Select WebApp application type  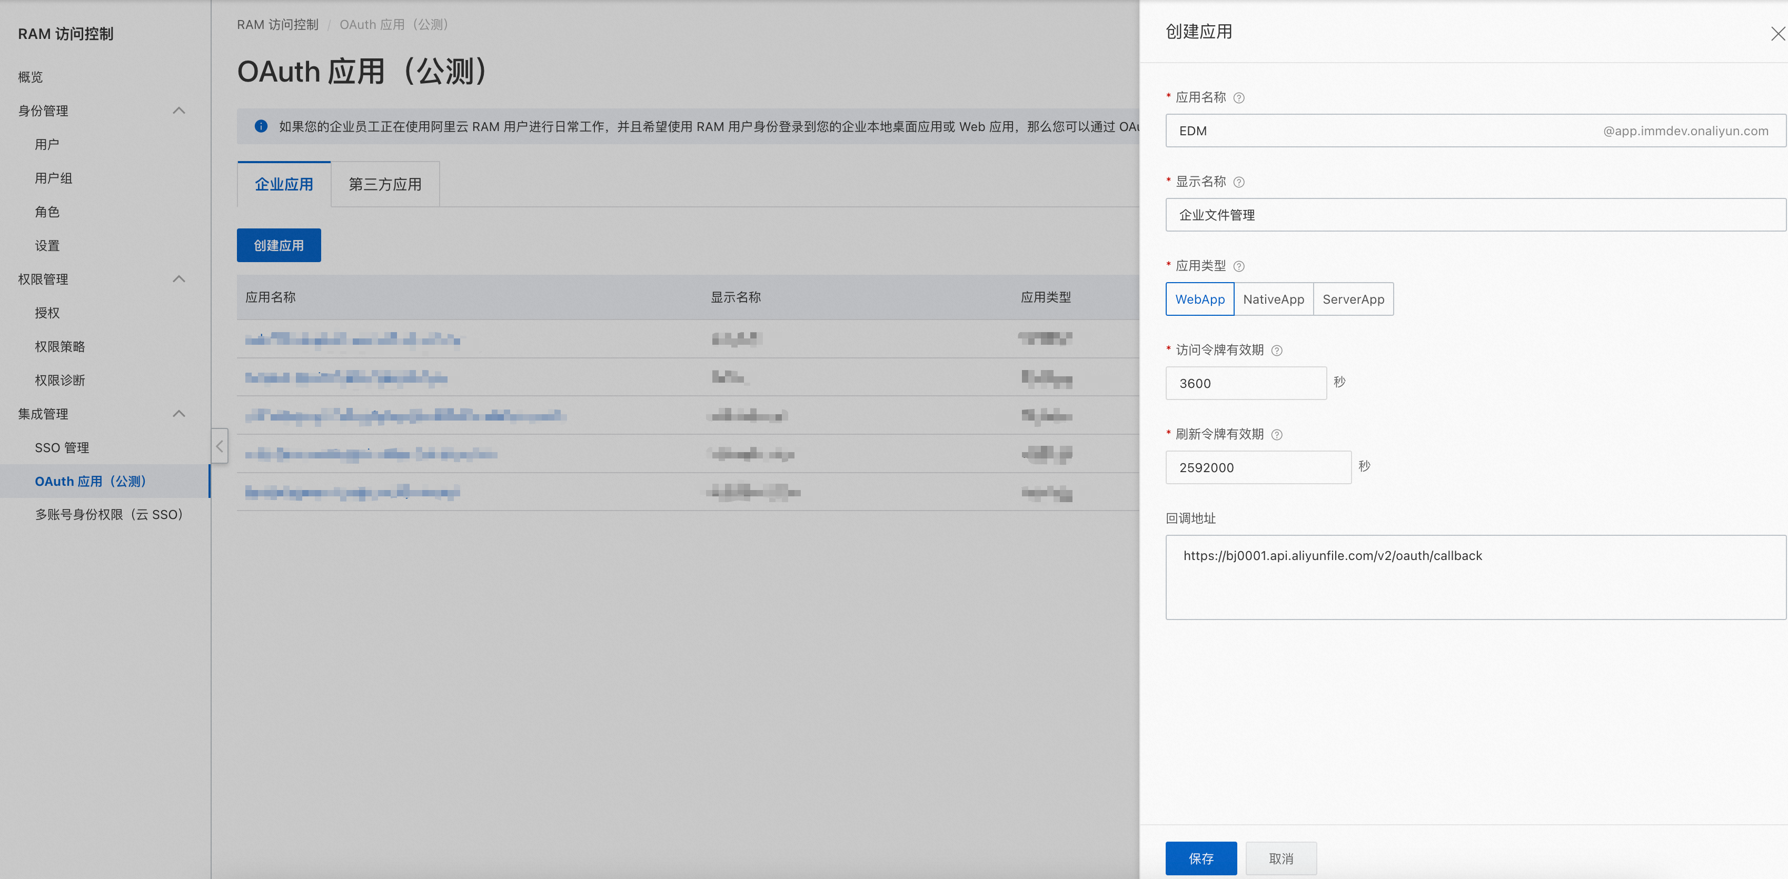pos(1199,299)
